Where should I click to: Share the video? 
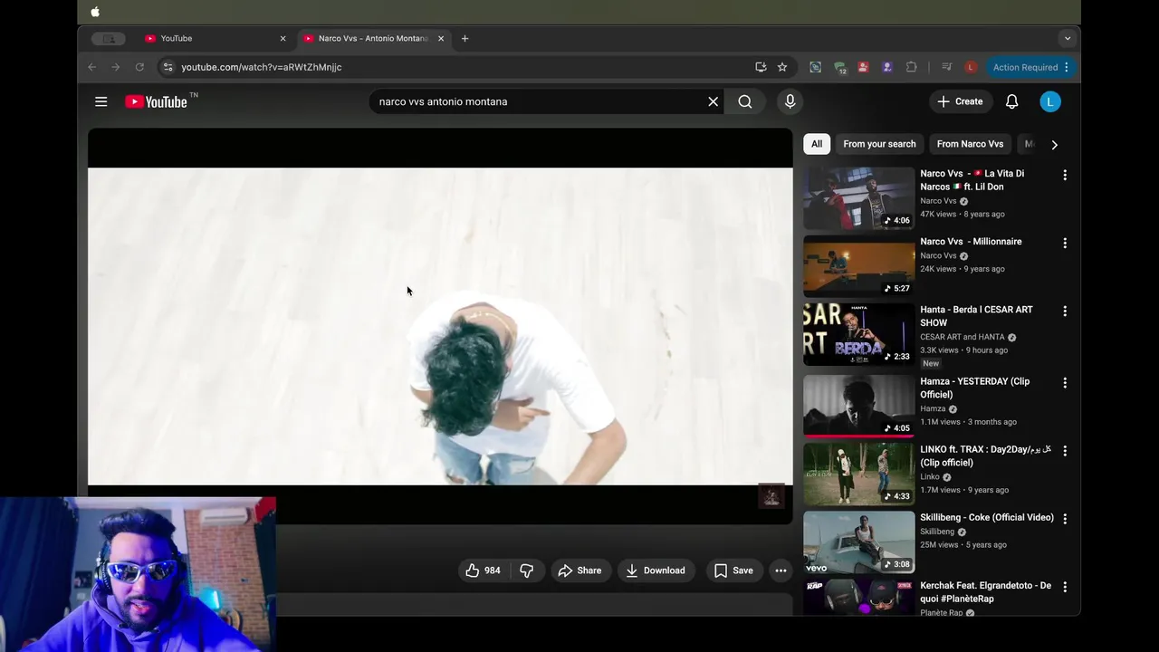[x=579, y=570]
